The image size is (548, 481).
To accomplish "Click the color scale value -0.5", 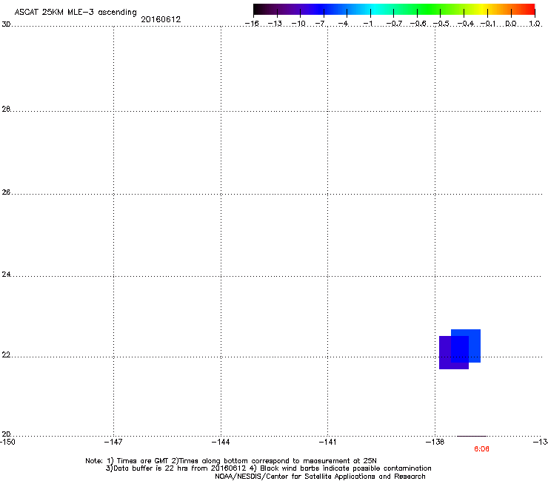I will tap(441, 24).
